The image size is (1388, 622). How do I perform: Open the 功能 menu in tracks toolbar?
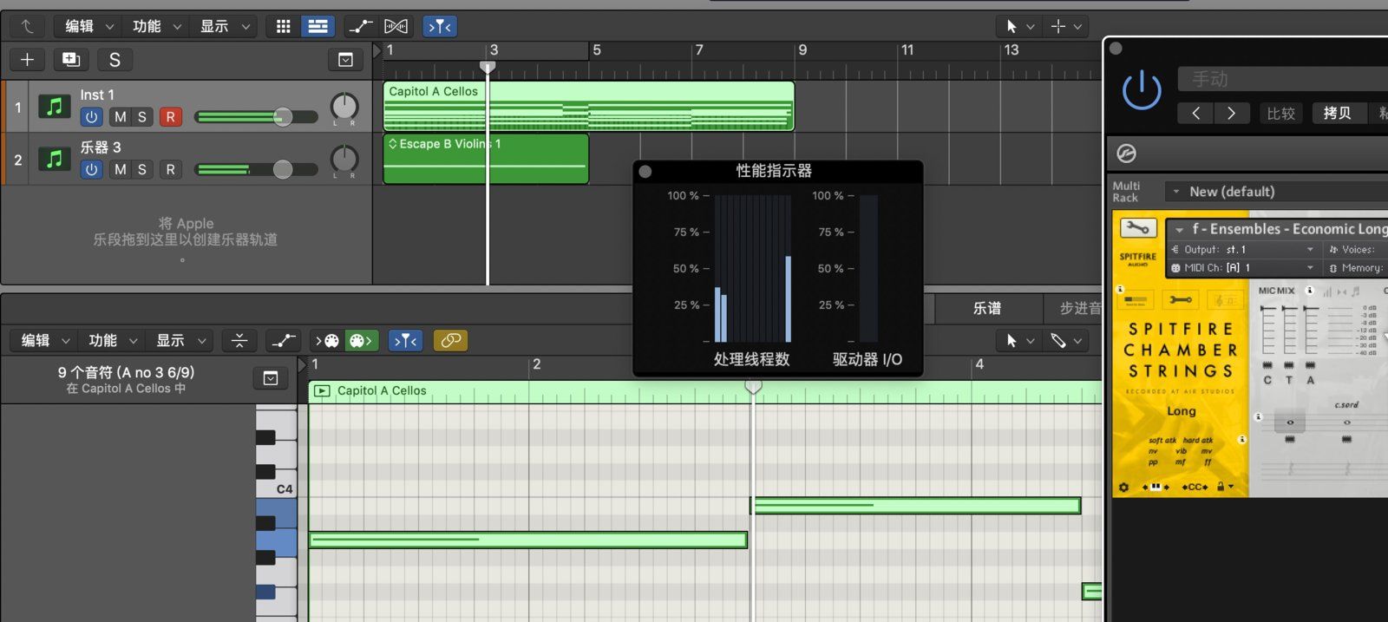[156, 27]
